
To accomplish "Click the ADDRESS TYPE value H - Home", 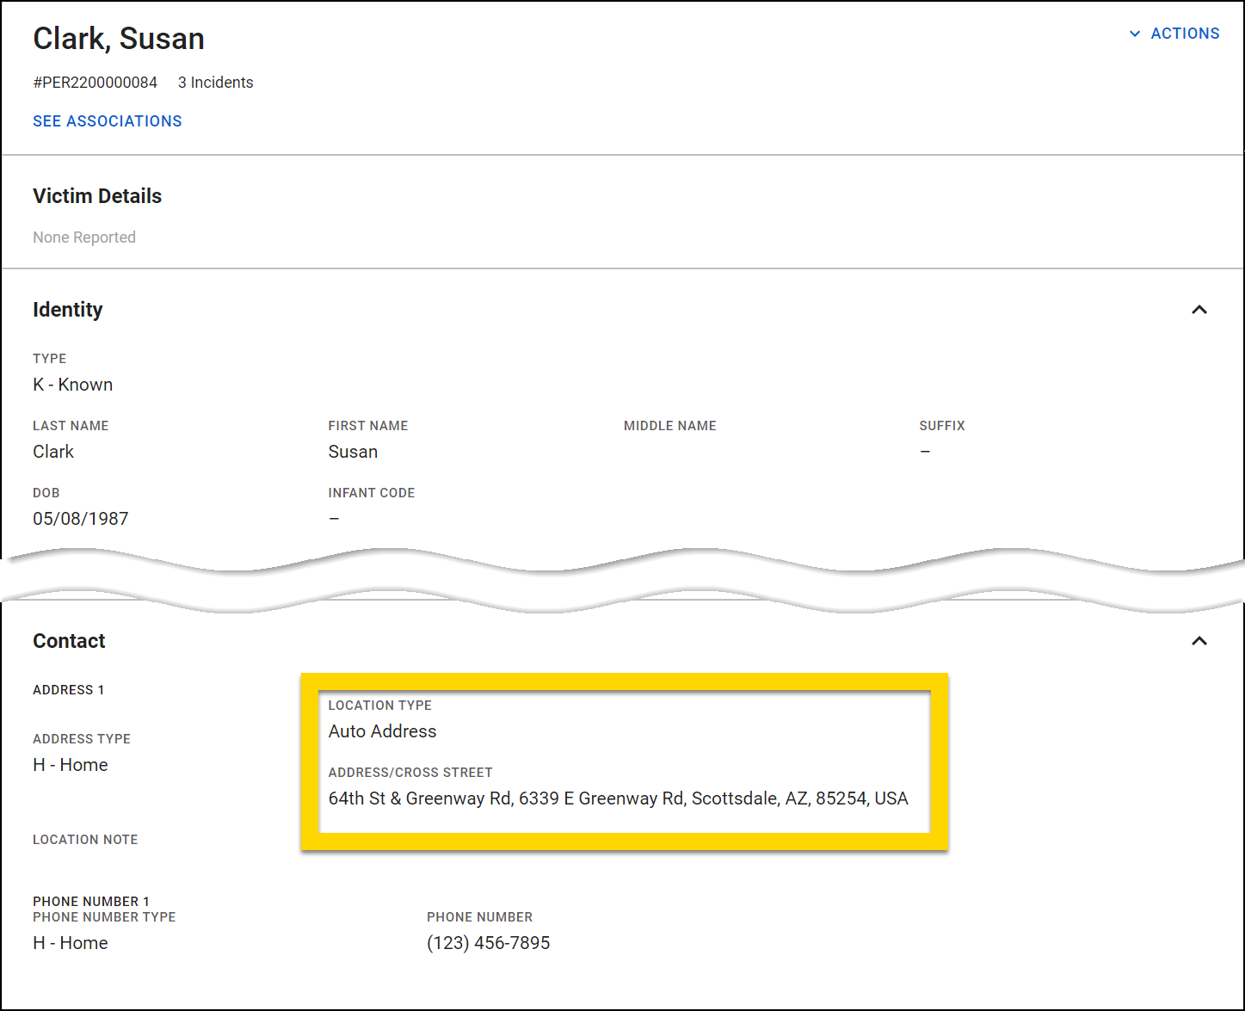I will [x=70, y=764].
